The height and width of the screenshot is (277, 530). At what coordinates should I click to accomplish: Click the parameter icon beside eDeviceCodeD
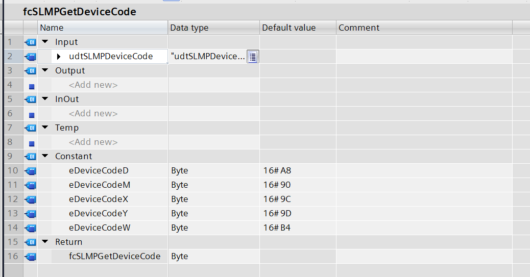(x=31, y=171)
